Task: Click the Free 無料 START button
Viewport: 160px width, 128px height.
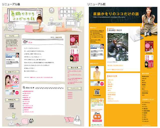Action: coord(97,117)
